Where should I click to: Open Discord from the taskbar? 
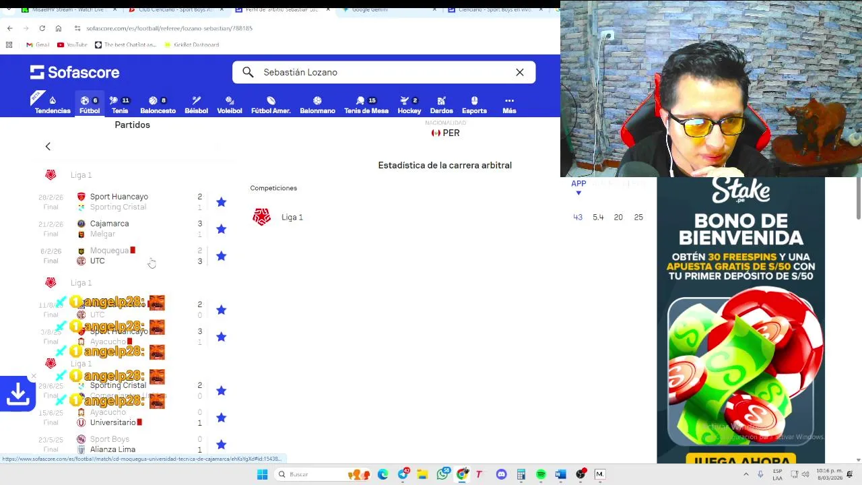pyautogui.click(x=501, y=474)
